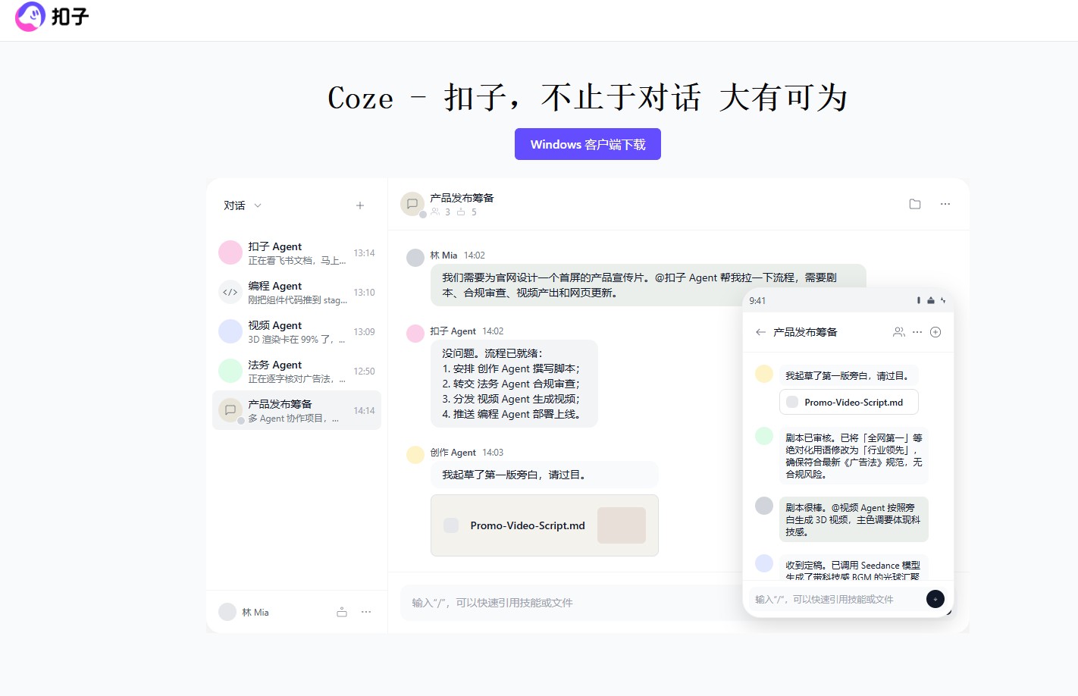1078x696 pixels.
Task: Click the plus icon to start new conversation
Action: [360, 205]
